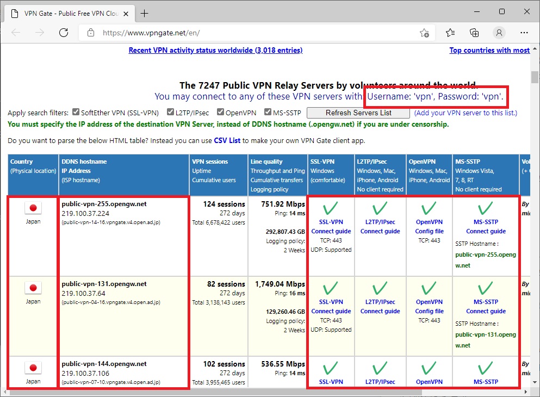Viewport: 540px width, 397px height.
Task: Click the MS-SSTP checkmark in public-vpn-131 row
Action: point(486,288)
